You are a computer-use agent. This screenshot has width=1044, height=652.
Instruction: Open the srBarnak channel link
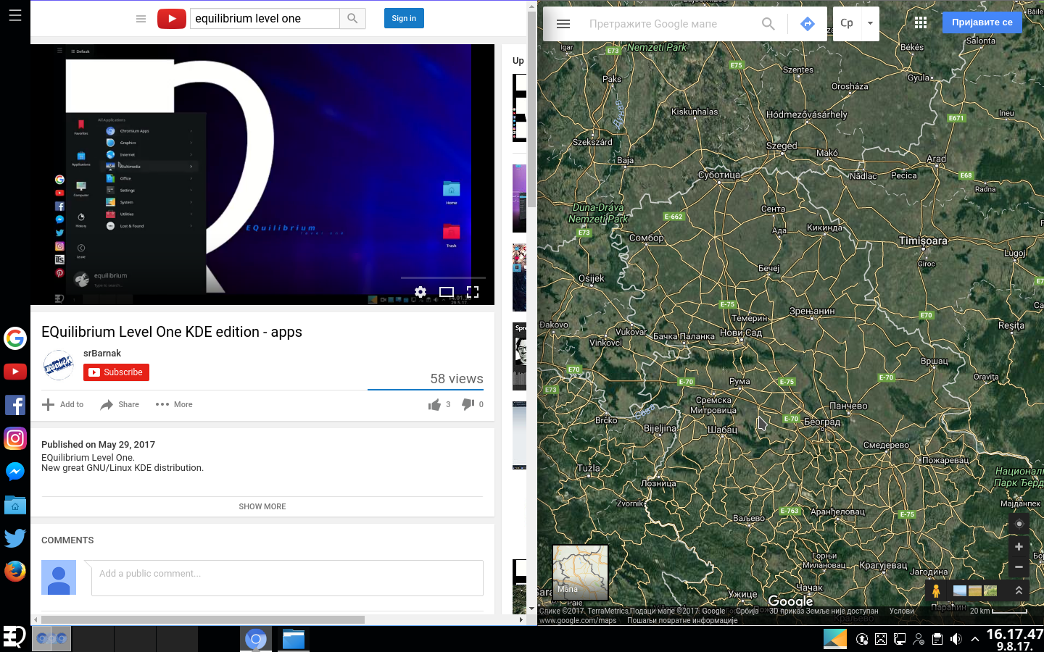102,354
